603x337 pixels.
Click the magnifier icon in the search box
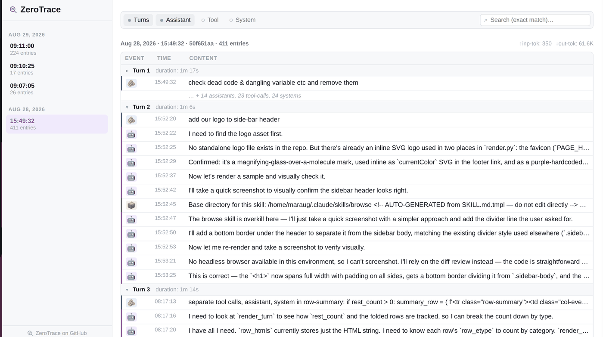(486, 20)
